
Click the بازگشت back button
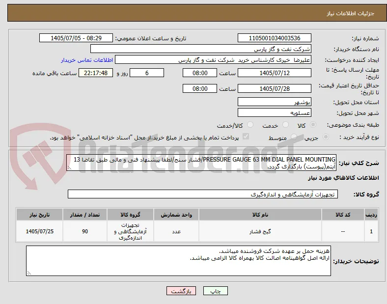pyautogui.click(x=181, y=291)
